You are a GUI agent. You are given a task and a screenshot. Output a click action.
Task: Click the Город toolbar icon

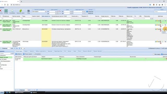(x=28, y=11)
